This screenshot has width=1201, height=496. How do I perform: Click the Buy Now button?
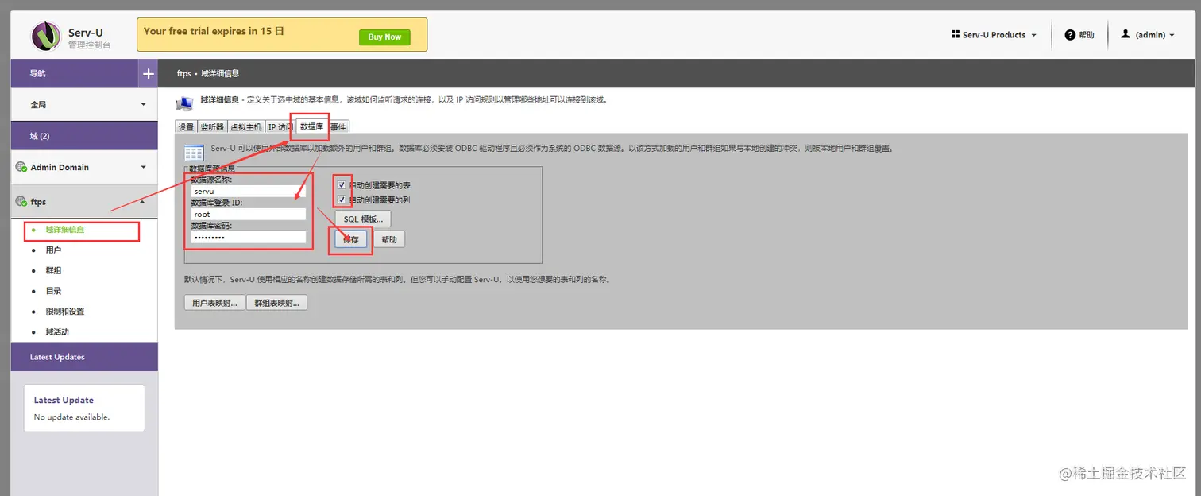coord(384,37)
